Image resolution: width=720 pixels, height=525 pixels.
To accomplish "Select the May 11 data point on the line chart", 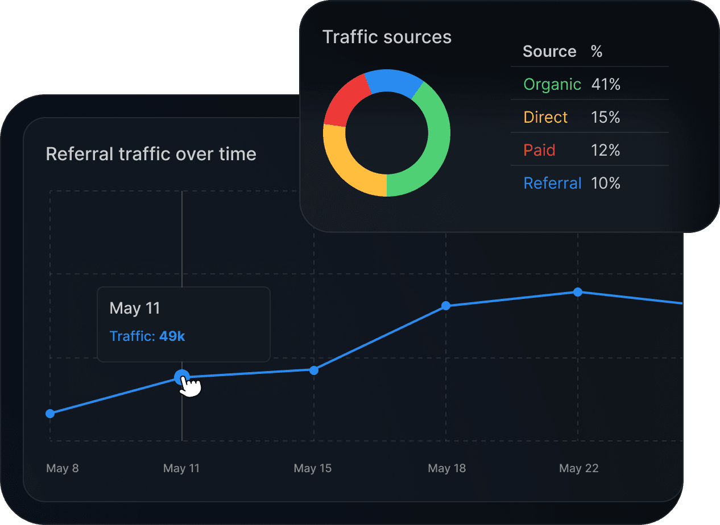I will click(181, 376).
